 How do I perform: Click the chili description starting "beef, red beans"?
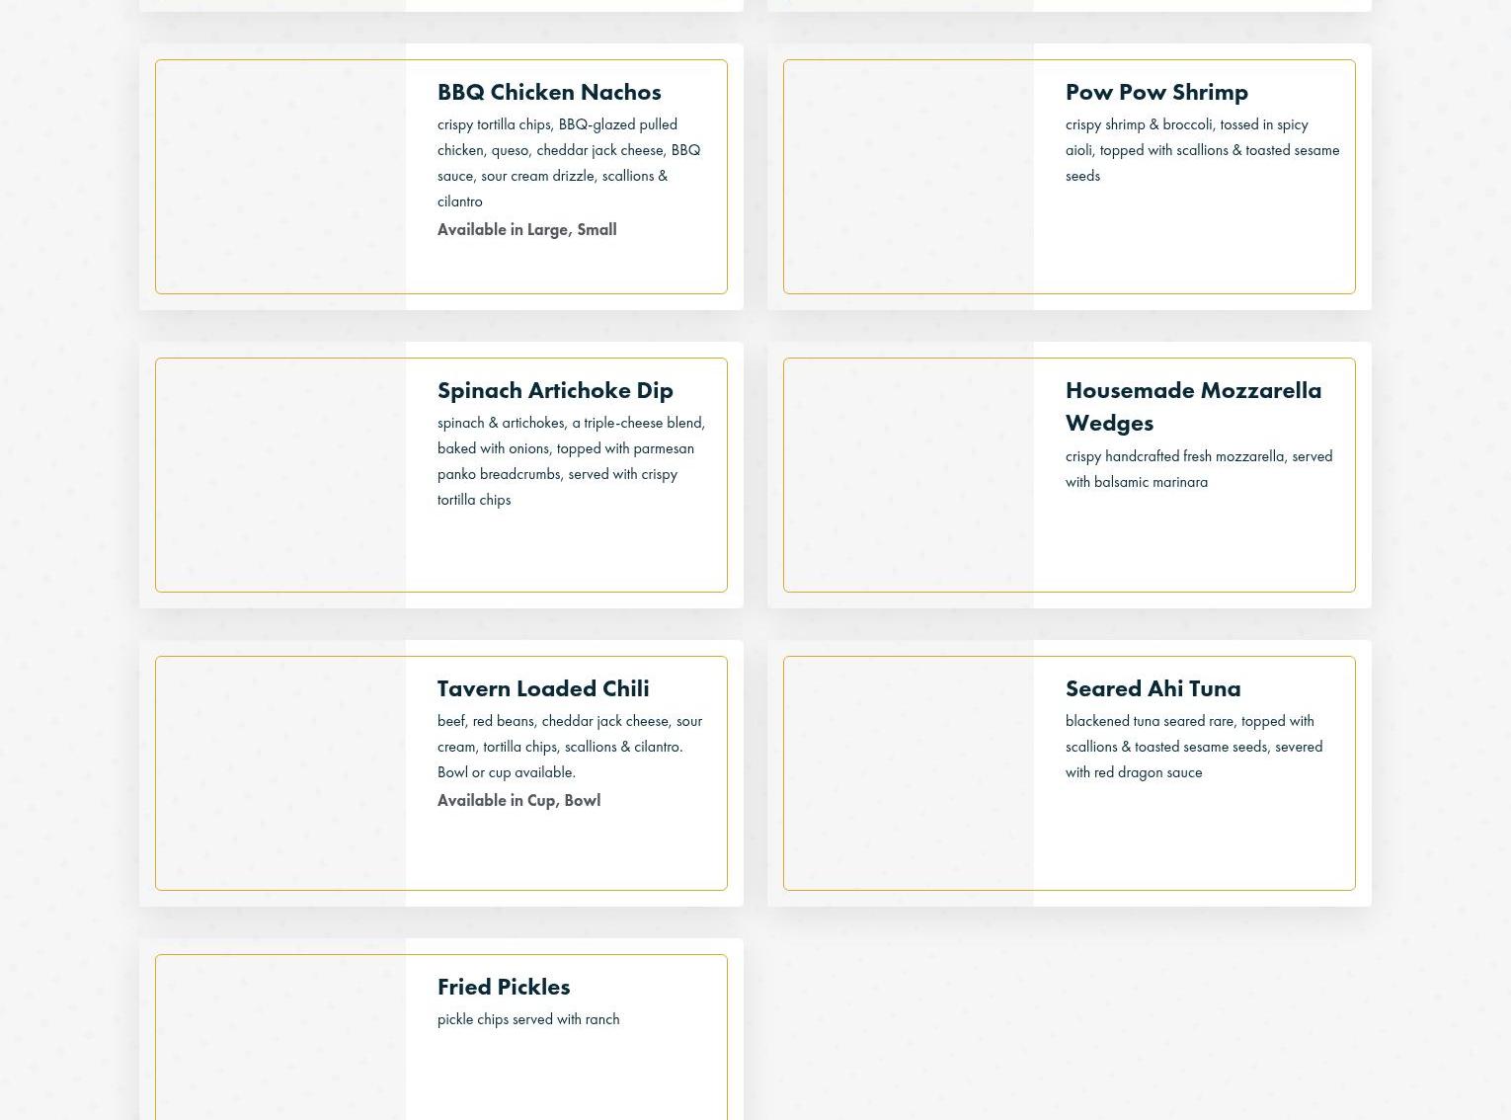point(570,746)
